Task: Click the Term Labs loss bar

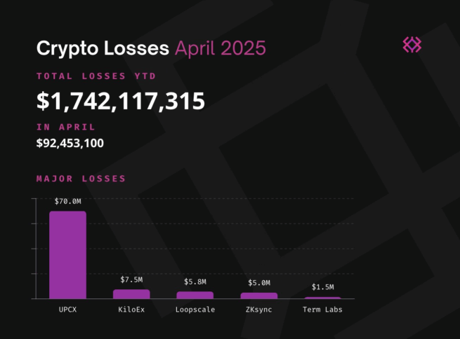Action: 322,298
